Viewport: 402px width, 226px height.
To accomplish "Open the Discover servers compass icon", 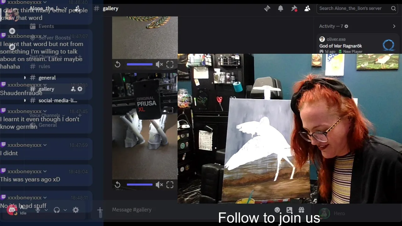I will (12, 47).
